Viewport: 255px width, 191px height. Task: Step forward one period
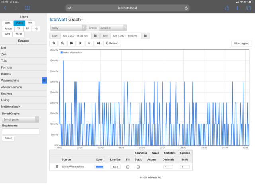pyautogui.click(x=89, y=43)
